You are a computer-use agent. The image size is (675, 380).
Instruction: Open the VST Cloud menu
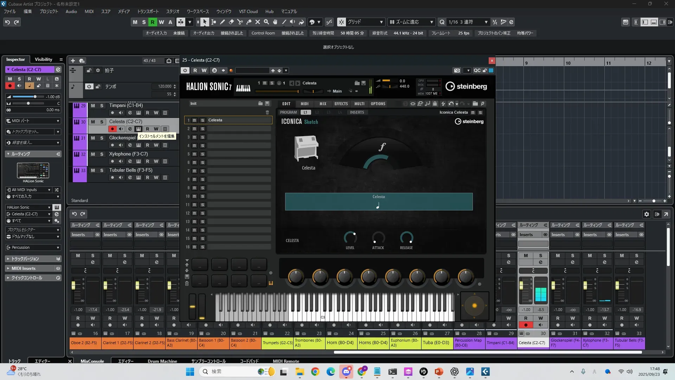click(x=248, y=11)
